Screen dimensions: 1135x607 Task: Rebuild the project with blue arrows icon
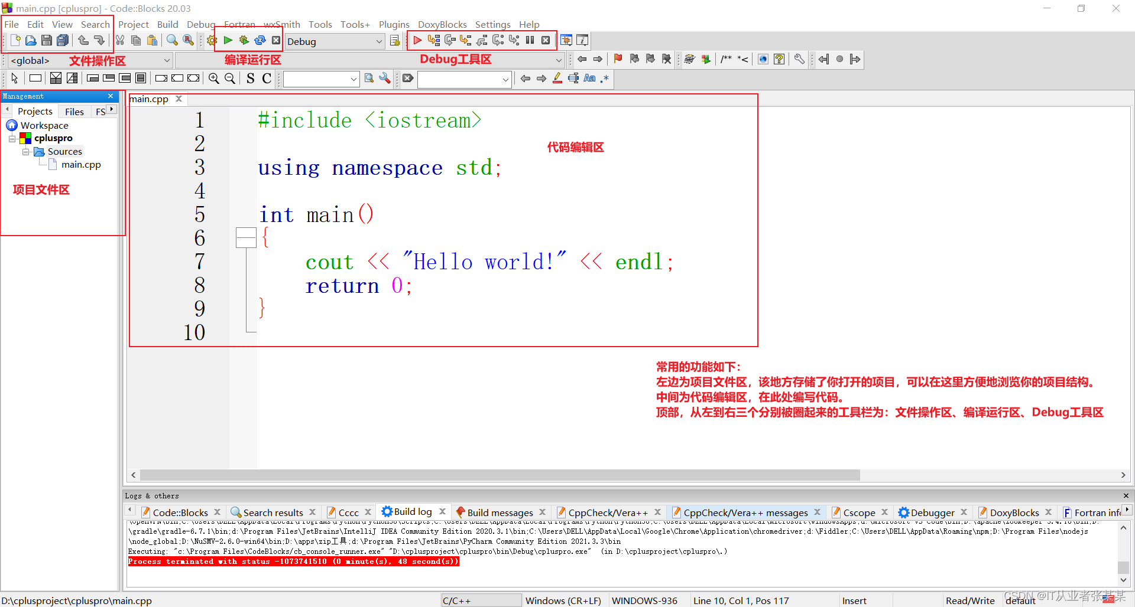260,40
